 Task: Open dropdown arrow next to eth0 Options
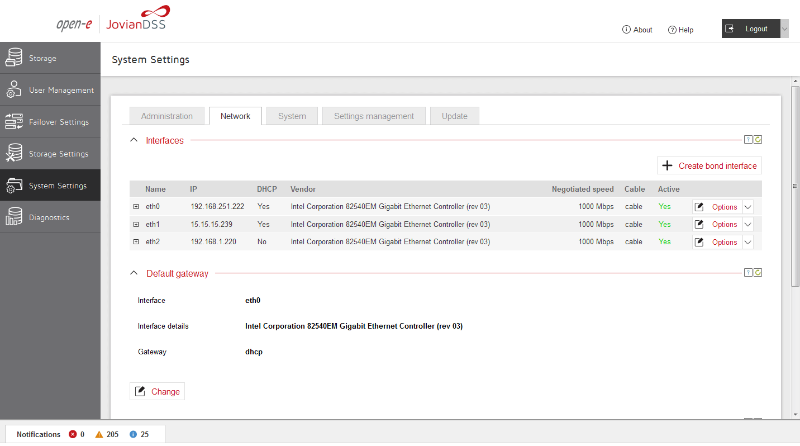pos(748,207)
